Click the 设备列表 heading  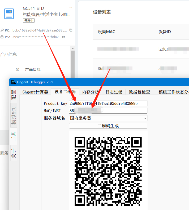[x=102, y=12]
